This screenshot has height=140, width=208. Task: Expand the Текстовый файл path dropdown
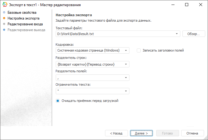[177, 34]
